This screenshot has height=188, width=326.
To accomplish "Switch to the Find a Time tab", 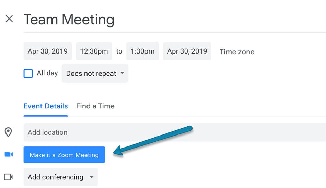I will 95,106.
